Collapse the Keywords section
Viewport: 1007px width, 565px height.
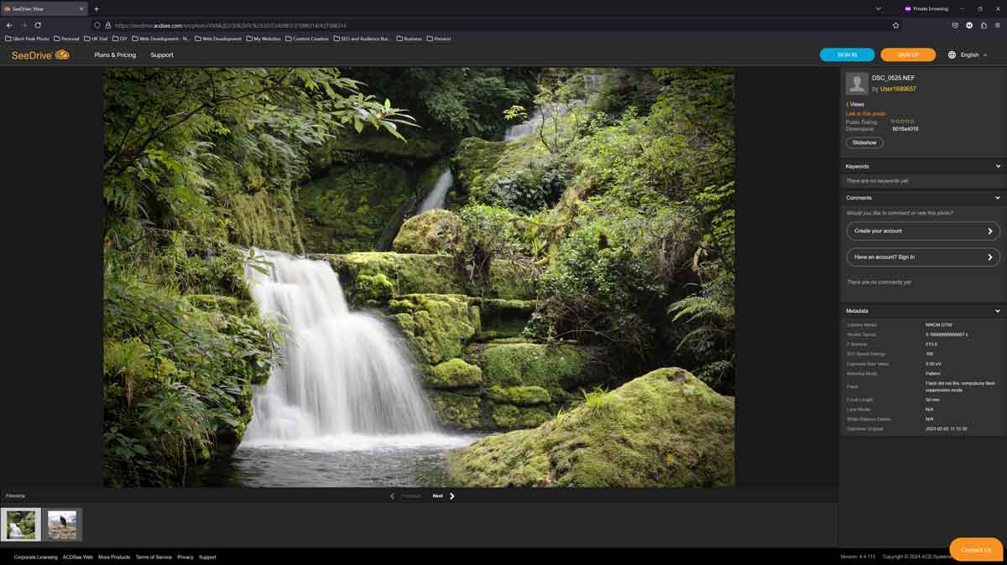[x=999, y=166]
